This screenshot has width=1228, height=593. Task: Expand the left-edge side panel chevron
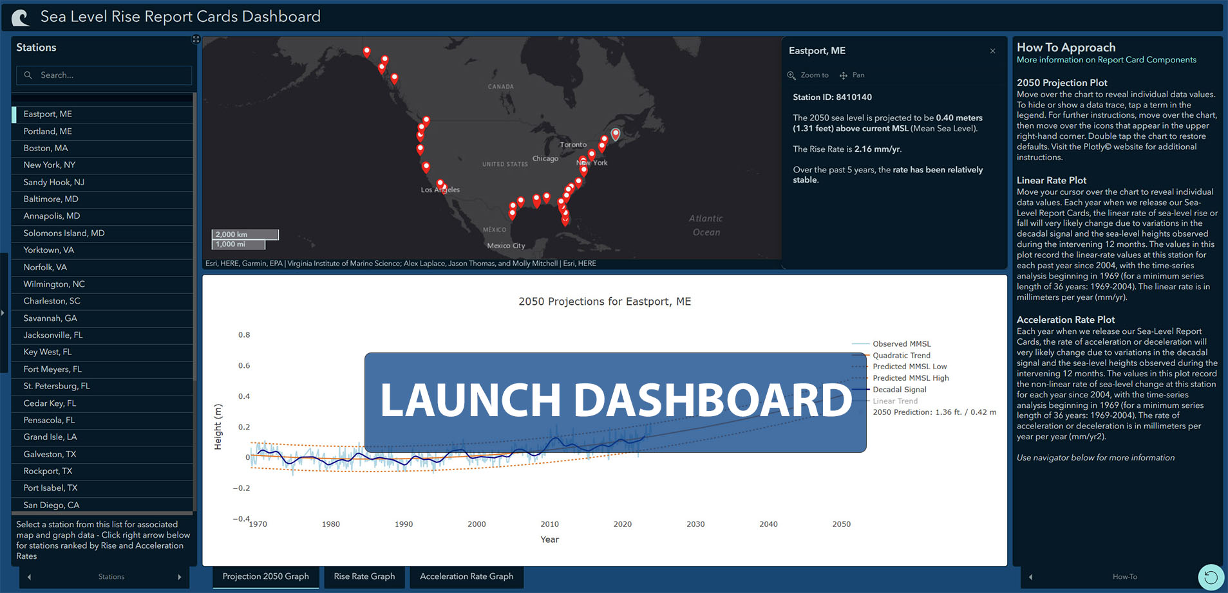pos(3,313)
